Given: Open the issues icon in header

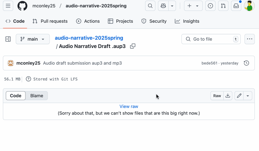Looking at the screenshot, I should coord(210,6).
